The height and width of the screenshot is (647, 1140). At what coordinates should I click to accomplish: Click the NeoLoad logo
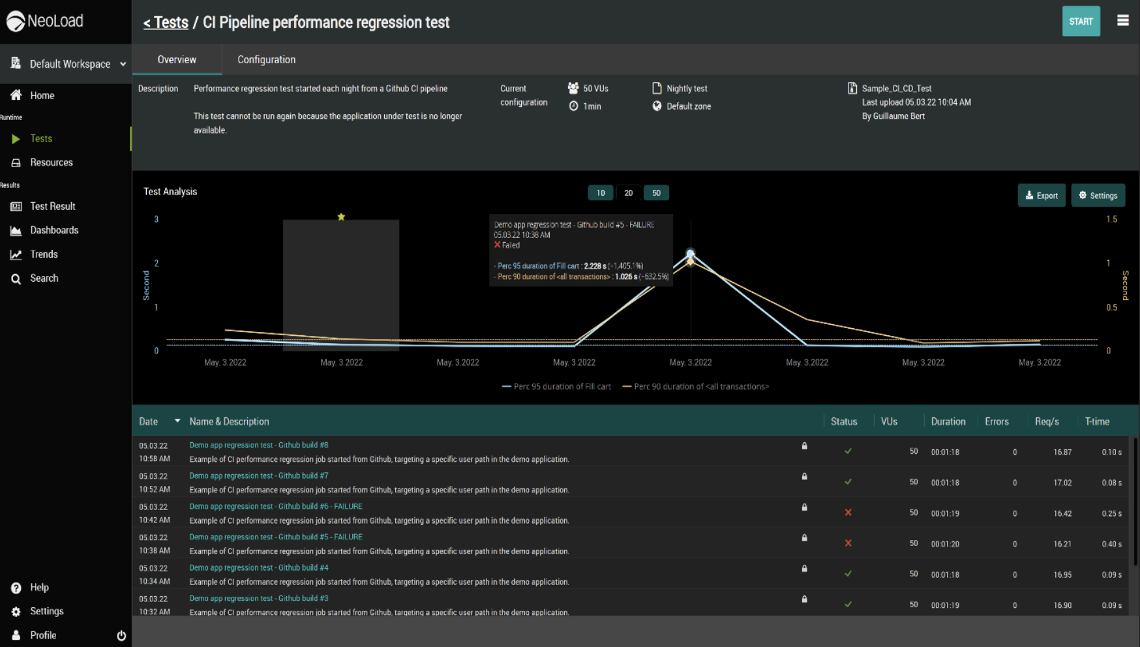click(x=45, y=21)
